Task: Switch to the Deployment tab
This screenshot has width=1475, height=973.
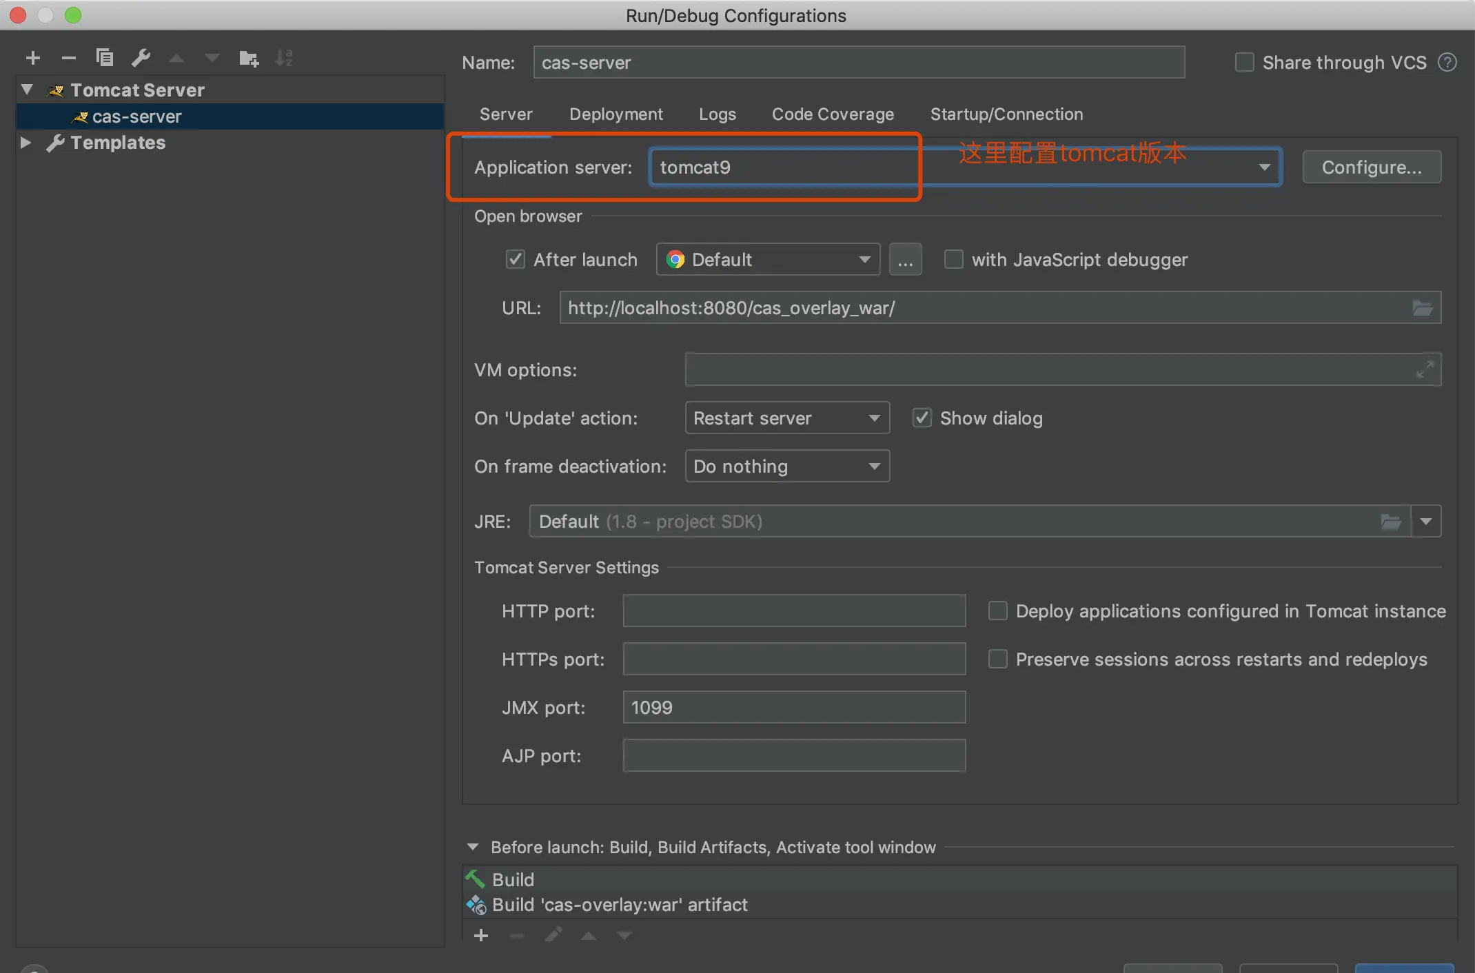Action: pyautogui.click(x=616, y=114)
